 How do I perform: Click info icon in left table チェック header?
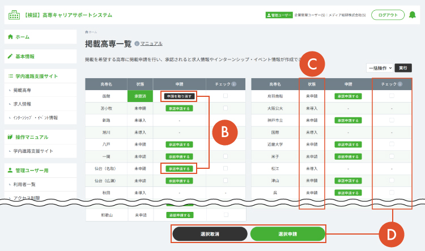point(234,84)
